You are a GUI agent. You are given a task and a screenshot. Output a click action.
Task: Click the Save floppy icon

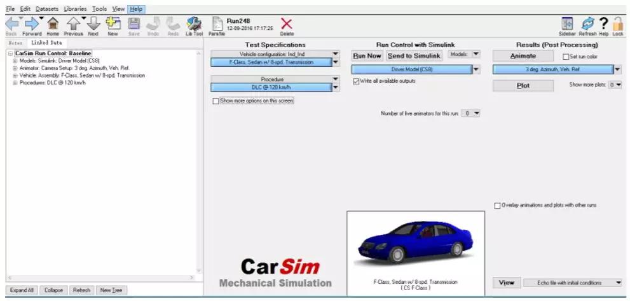[x=134, y=24]
